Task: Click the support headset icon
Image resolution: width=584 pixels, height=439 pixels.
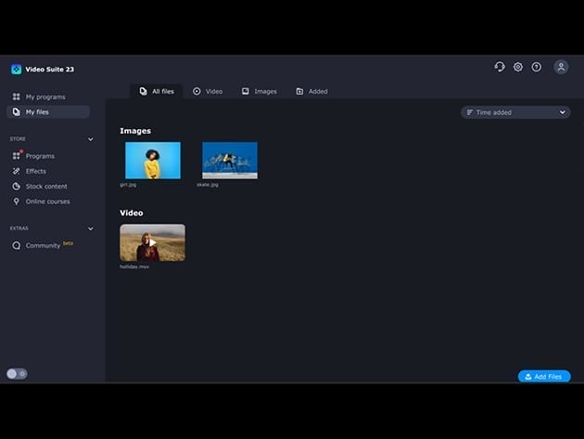Action: click(500, 67)
